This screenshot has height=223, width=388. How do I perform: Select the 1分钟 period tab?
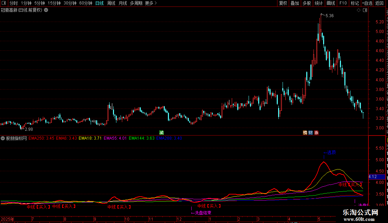coord(26,3)
